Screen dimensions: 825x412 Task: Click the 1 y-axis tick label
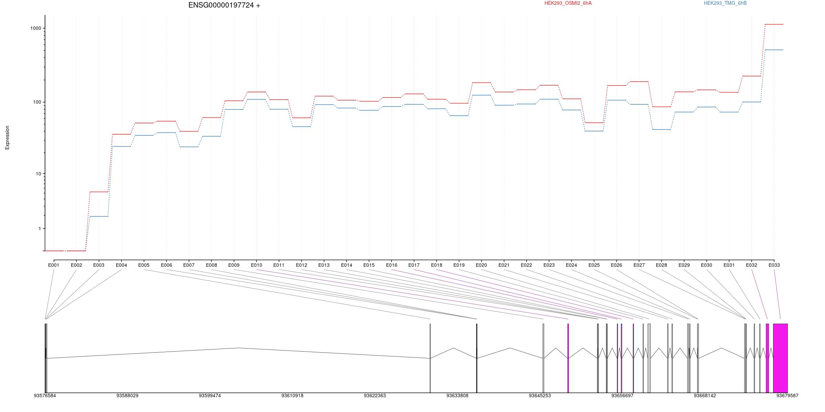40,229
